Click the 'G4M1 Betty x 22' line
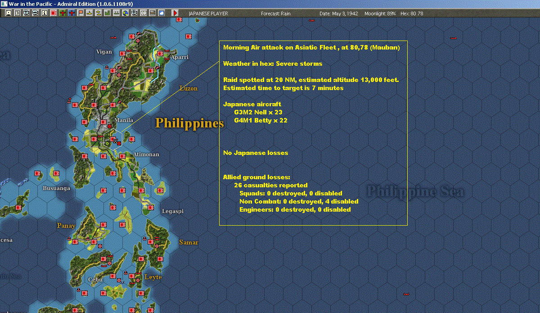The image size is (540, 313). pyautogui.click(x=261, y=120)
